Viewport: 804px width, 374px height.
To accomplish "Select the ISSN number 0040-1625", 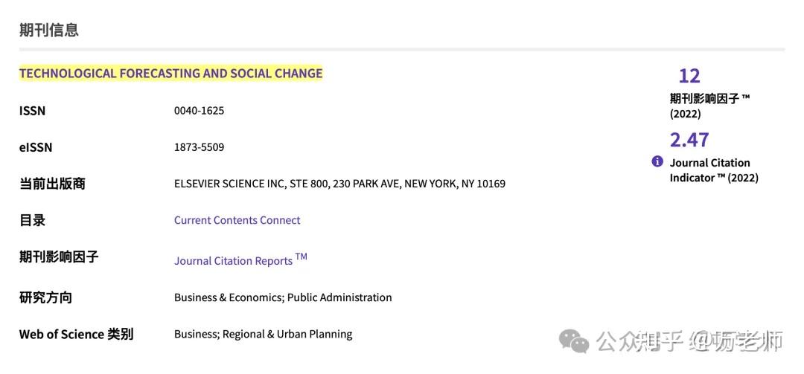I will (x=199, y=111).
